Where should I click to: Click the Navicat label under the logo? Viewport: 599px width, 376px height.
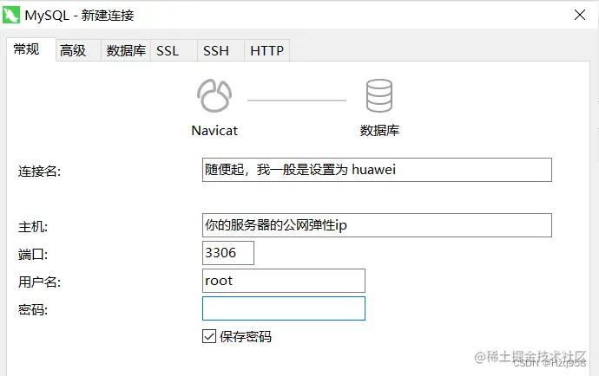point(214,131)
